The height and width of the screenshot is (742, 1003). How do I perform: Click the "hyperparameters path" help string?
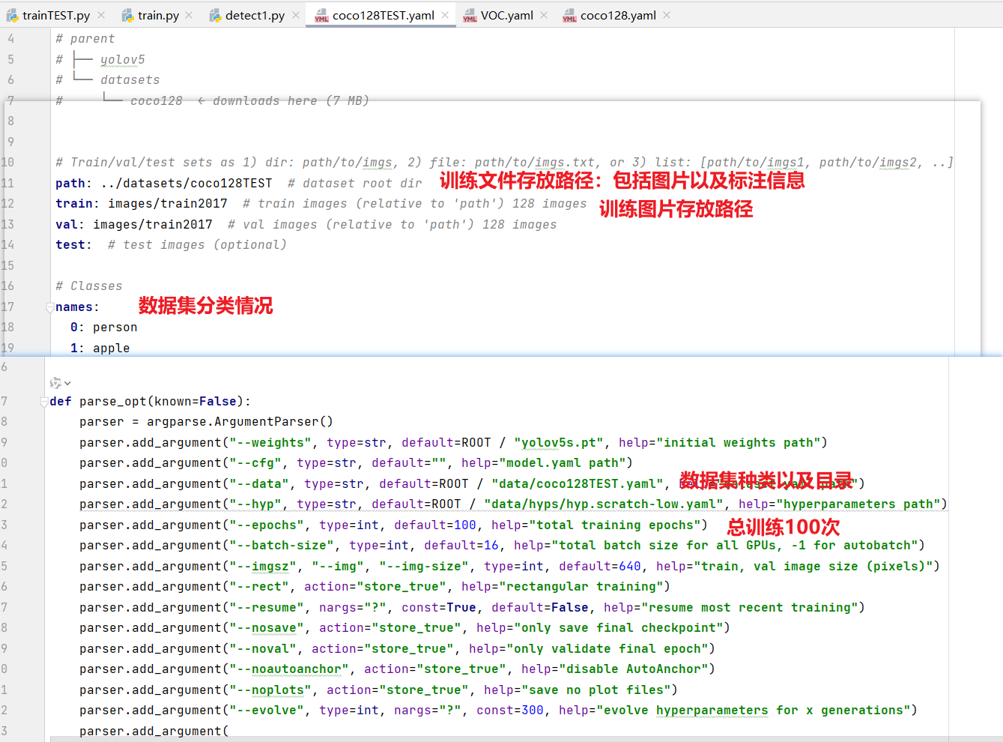click(858, 504)
